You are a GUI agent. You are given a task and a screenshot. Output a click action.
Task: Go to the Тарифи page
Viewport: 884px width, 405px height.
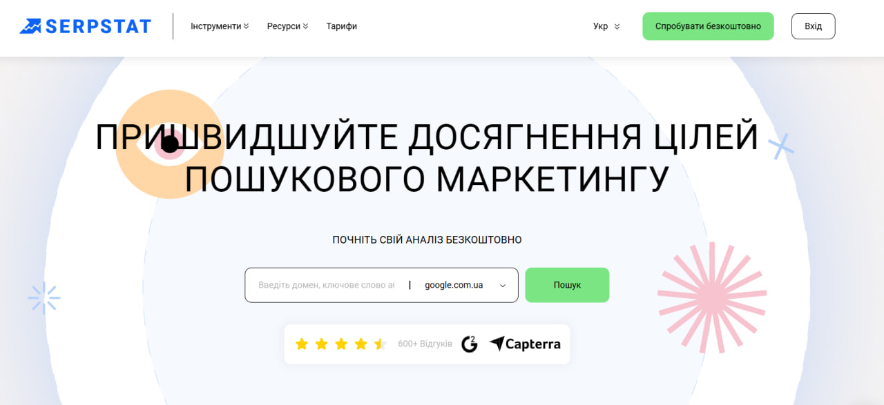(342, 26)
